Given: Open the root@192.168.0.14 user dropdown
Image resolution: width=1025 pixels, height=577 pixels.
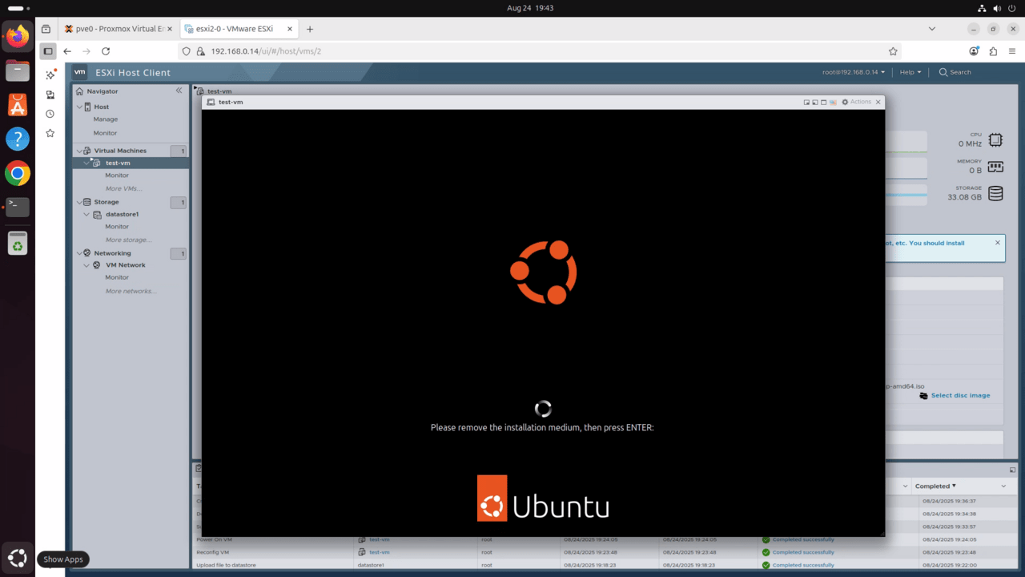Looking at the screenshot, I should (854, 72).
